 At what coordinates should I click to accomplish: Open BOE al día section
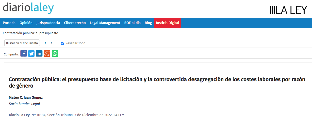[132, 23]
